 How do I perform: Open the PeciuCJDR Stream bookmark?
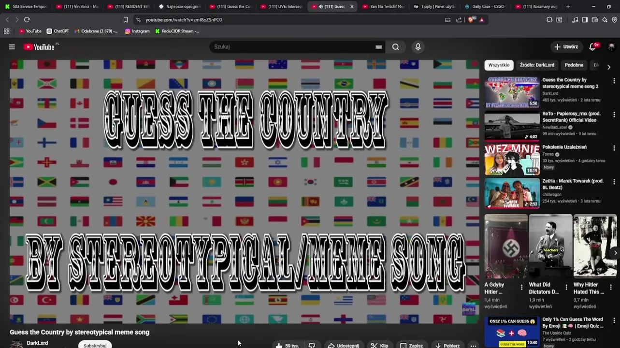click(177, 31)
